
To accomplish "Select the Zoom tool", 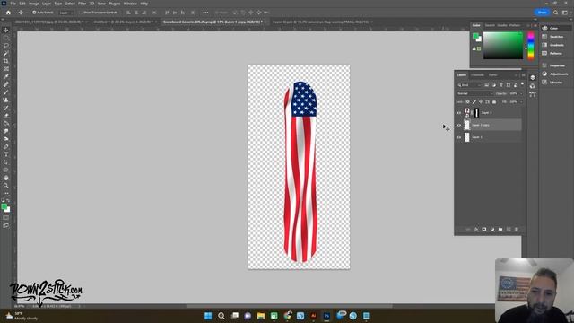I will click(6, 186).
